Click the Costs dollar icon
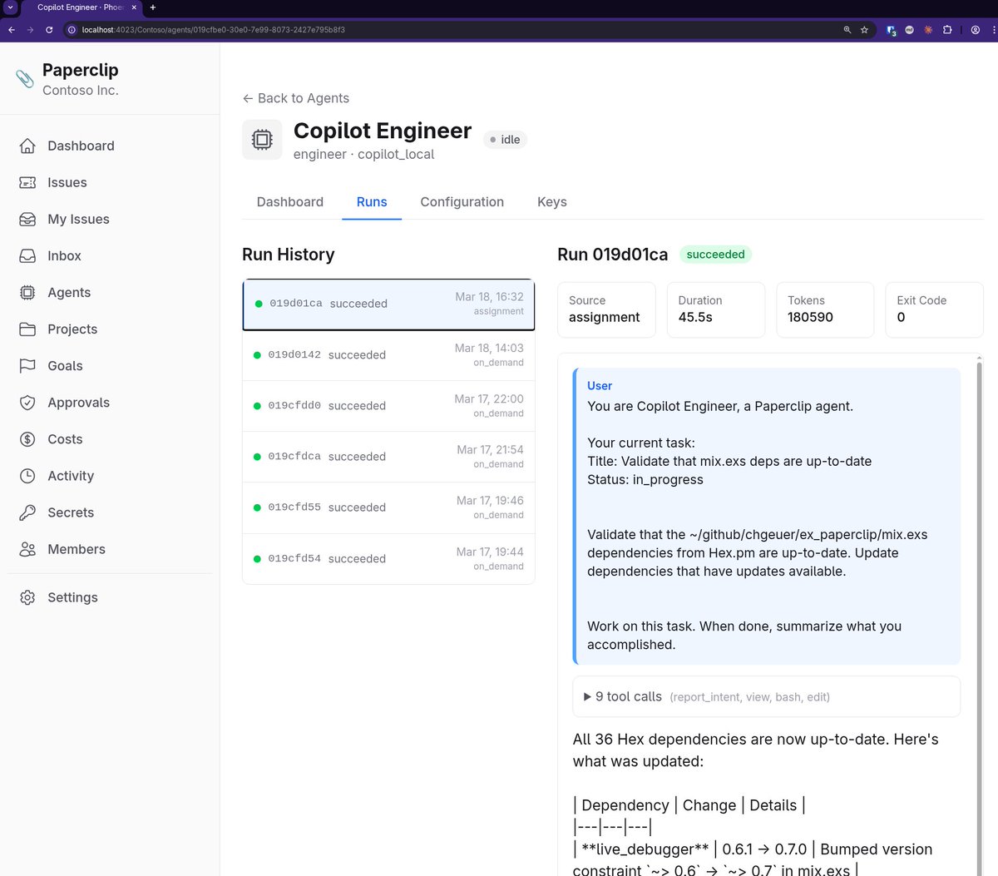Screen dimensions: 998x876 (x=27, y=438)
